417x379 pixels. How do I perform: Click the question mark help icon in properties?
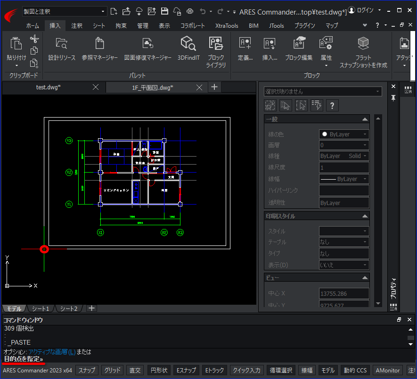332,105
